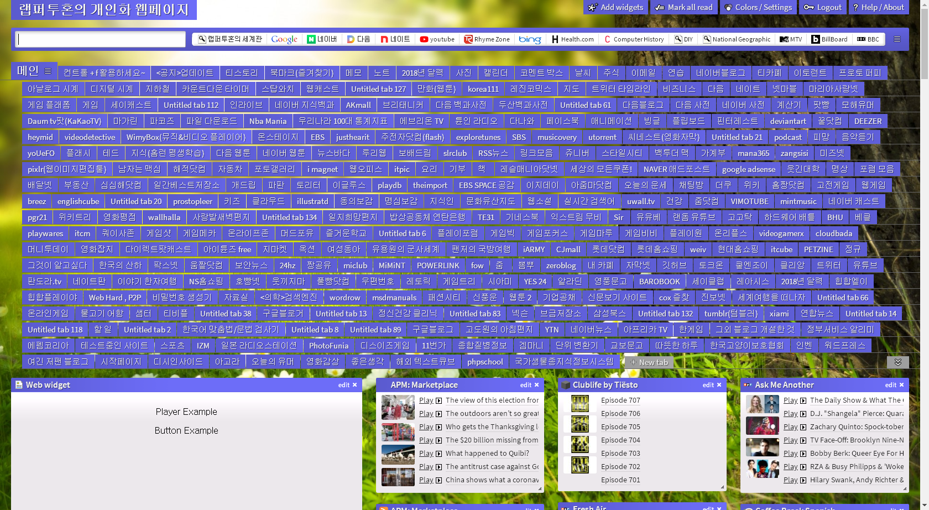This screenshot has height=510, width=929.
Task: Select the youtube search option
Action: [x=437, y=39]
